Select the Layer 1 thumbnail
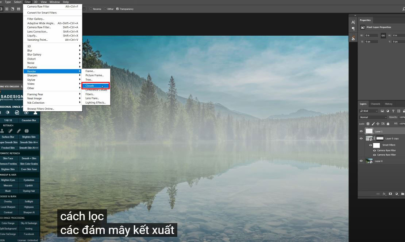This screenshot has height=242, width=405. click(x=369, y=131)
